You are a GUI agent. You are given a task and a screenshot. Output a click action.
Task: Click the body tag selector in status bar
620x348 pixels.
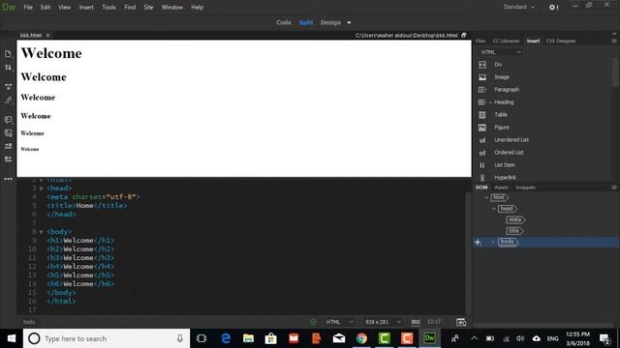29,322
